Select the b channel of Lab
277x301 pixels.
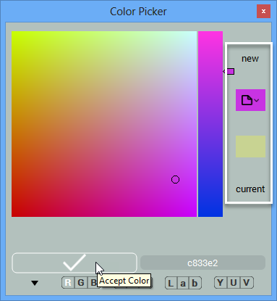tap(195, 283)
